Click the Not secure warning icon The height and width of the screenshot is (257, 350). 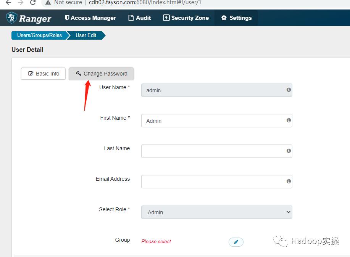point(48,2)
